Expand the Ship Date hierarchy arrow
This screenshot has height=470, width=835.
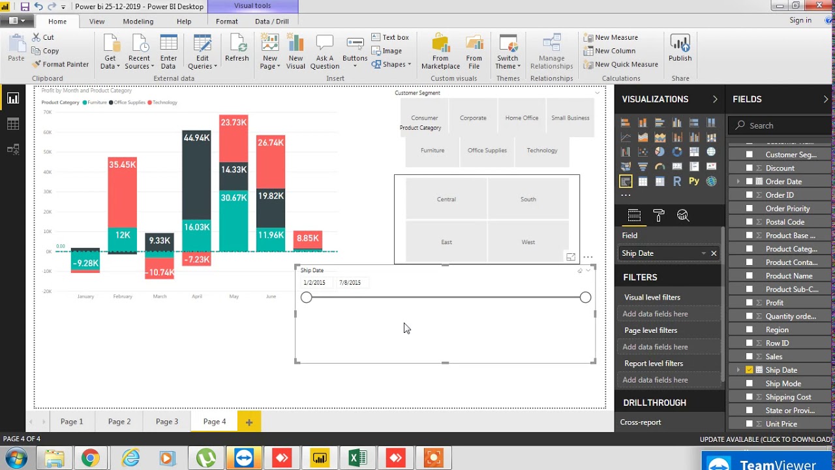point(738,370)
